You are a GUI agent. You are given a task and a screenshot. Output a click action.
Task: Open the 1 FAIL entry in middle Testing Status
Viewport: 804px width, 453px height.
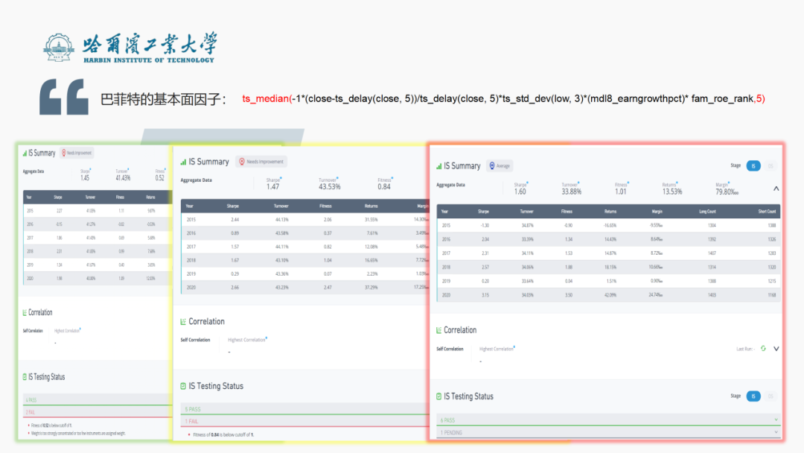pyautogui.click(x=298, y=421)
